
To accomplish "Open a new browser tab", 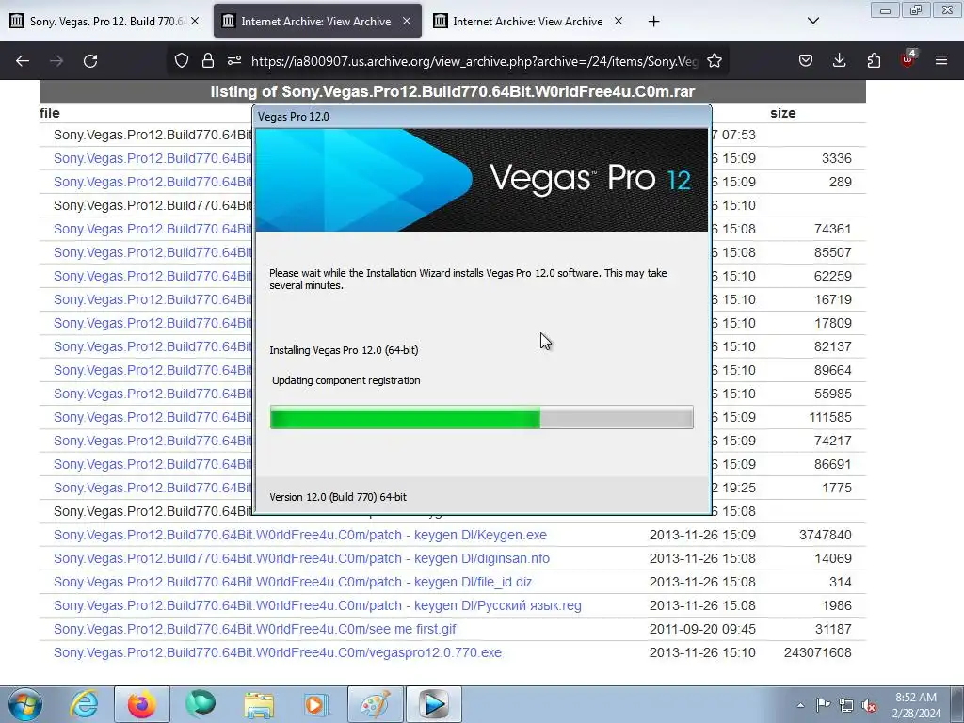I will [x=653, y=22].
